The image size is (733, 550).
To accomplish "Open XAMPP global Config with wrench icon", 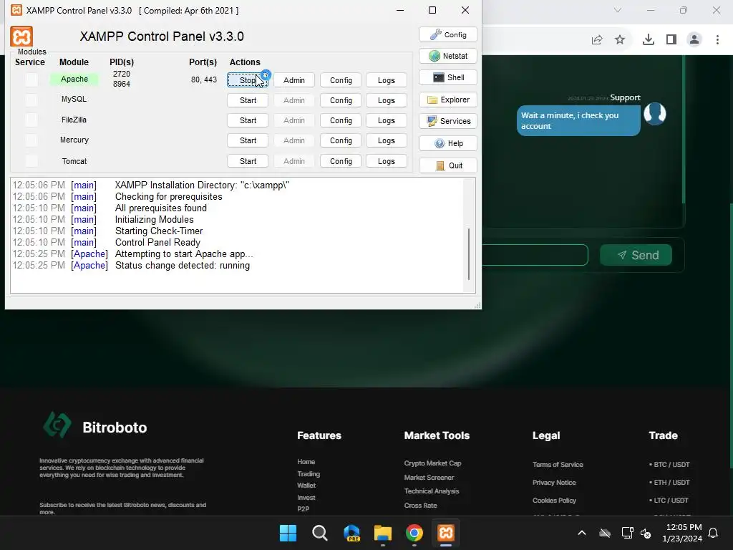I will pyautogui.click(x=448, y=34).
